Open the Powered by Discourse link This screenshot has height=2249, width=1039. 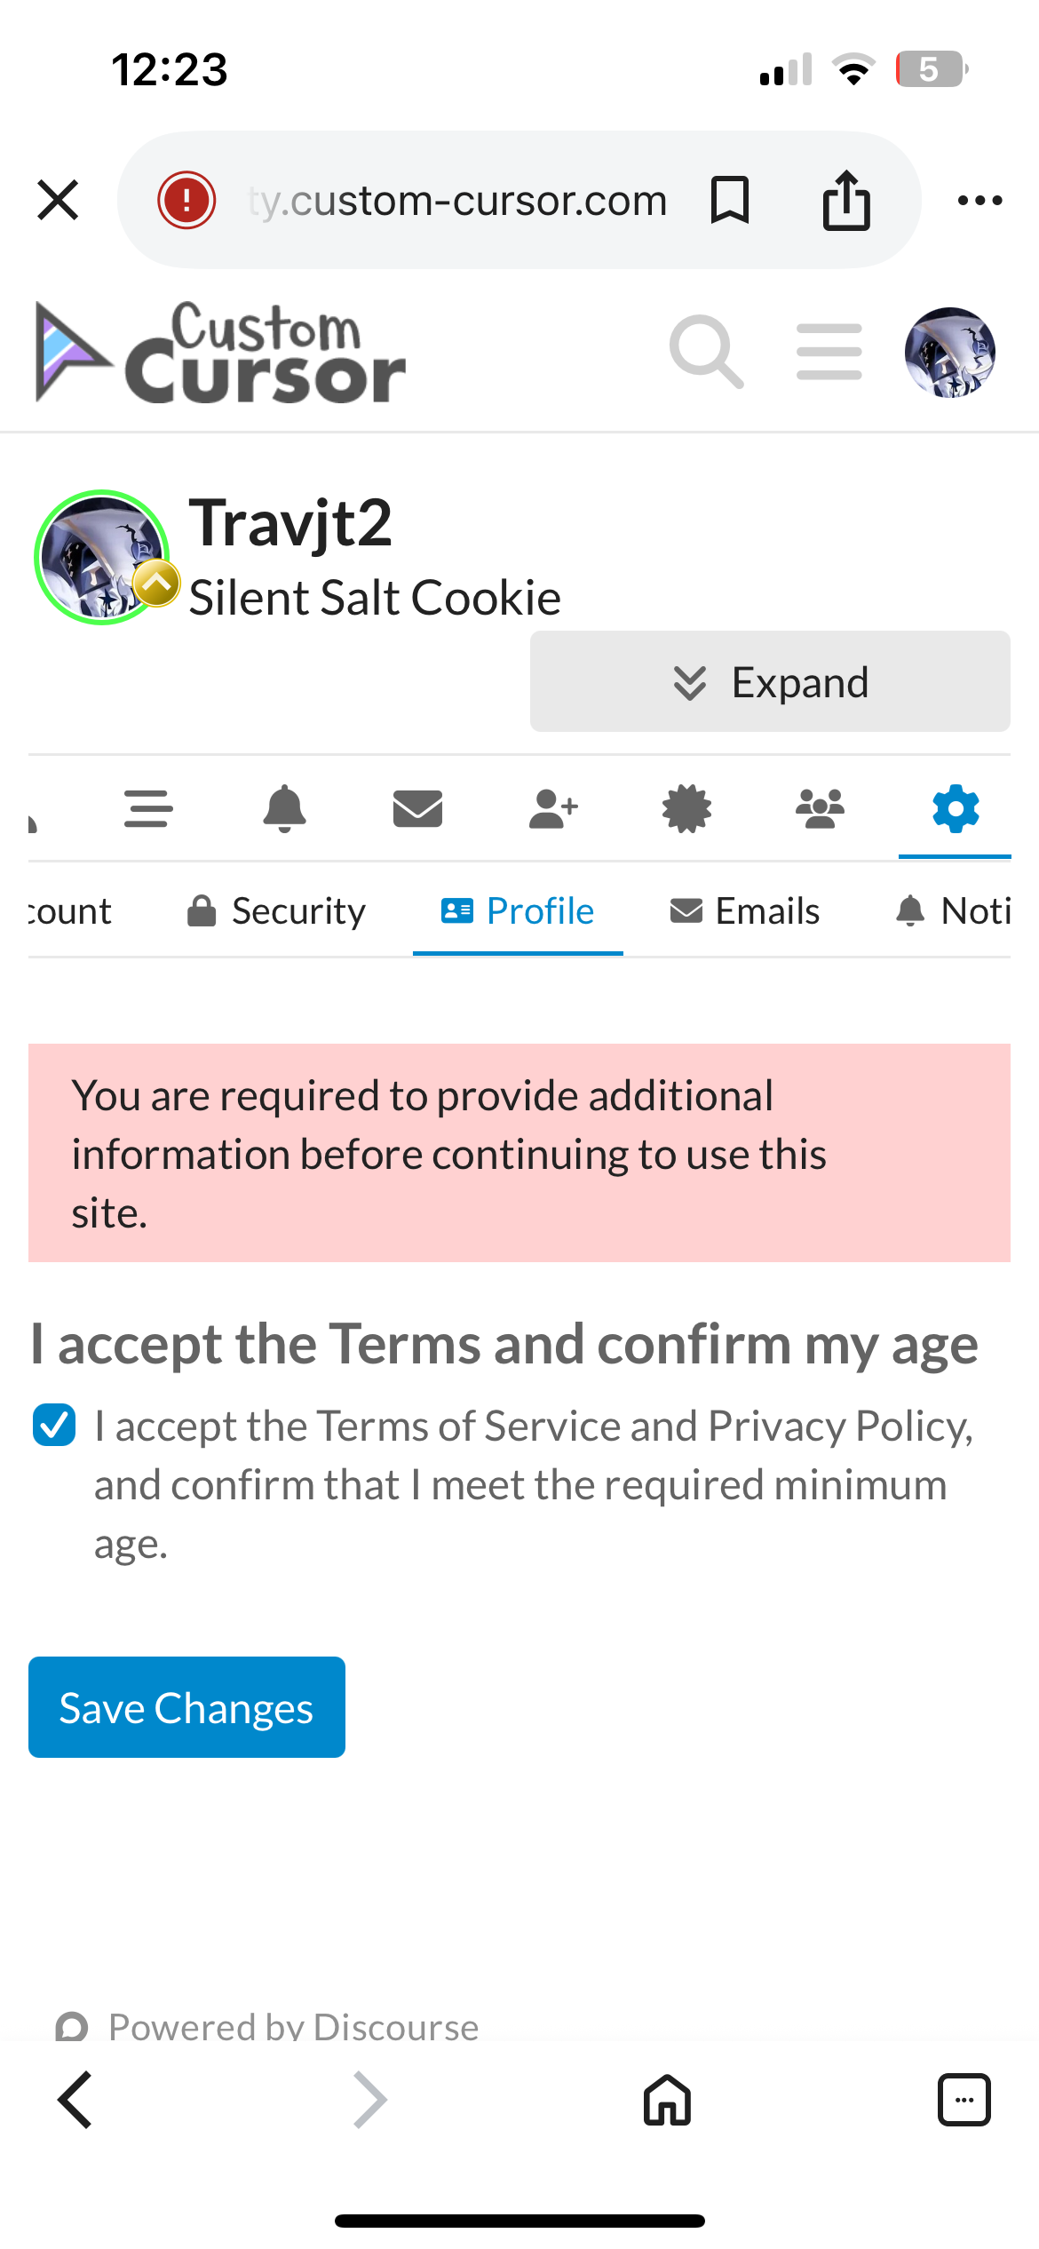pyautogui.click(x=293, y=2026)
